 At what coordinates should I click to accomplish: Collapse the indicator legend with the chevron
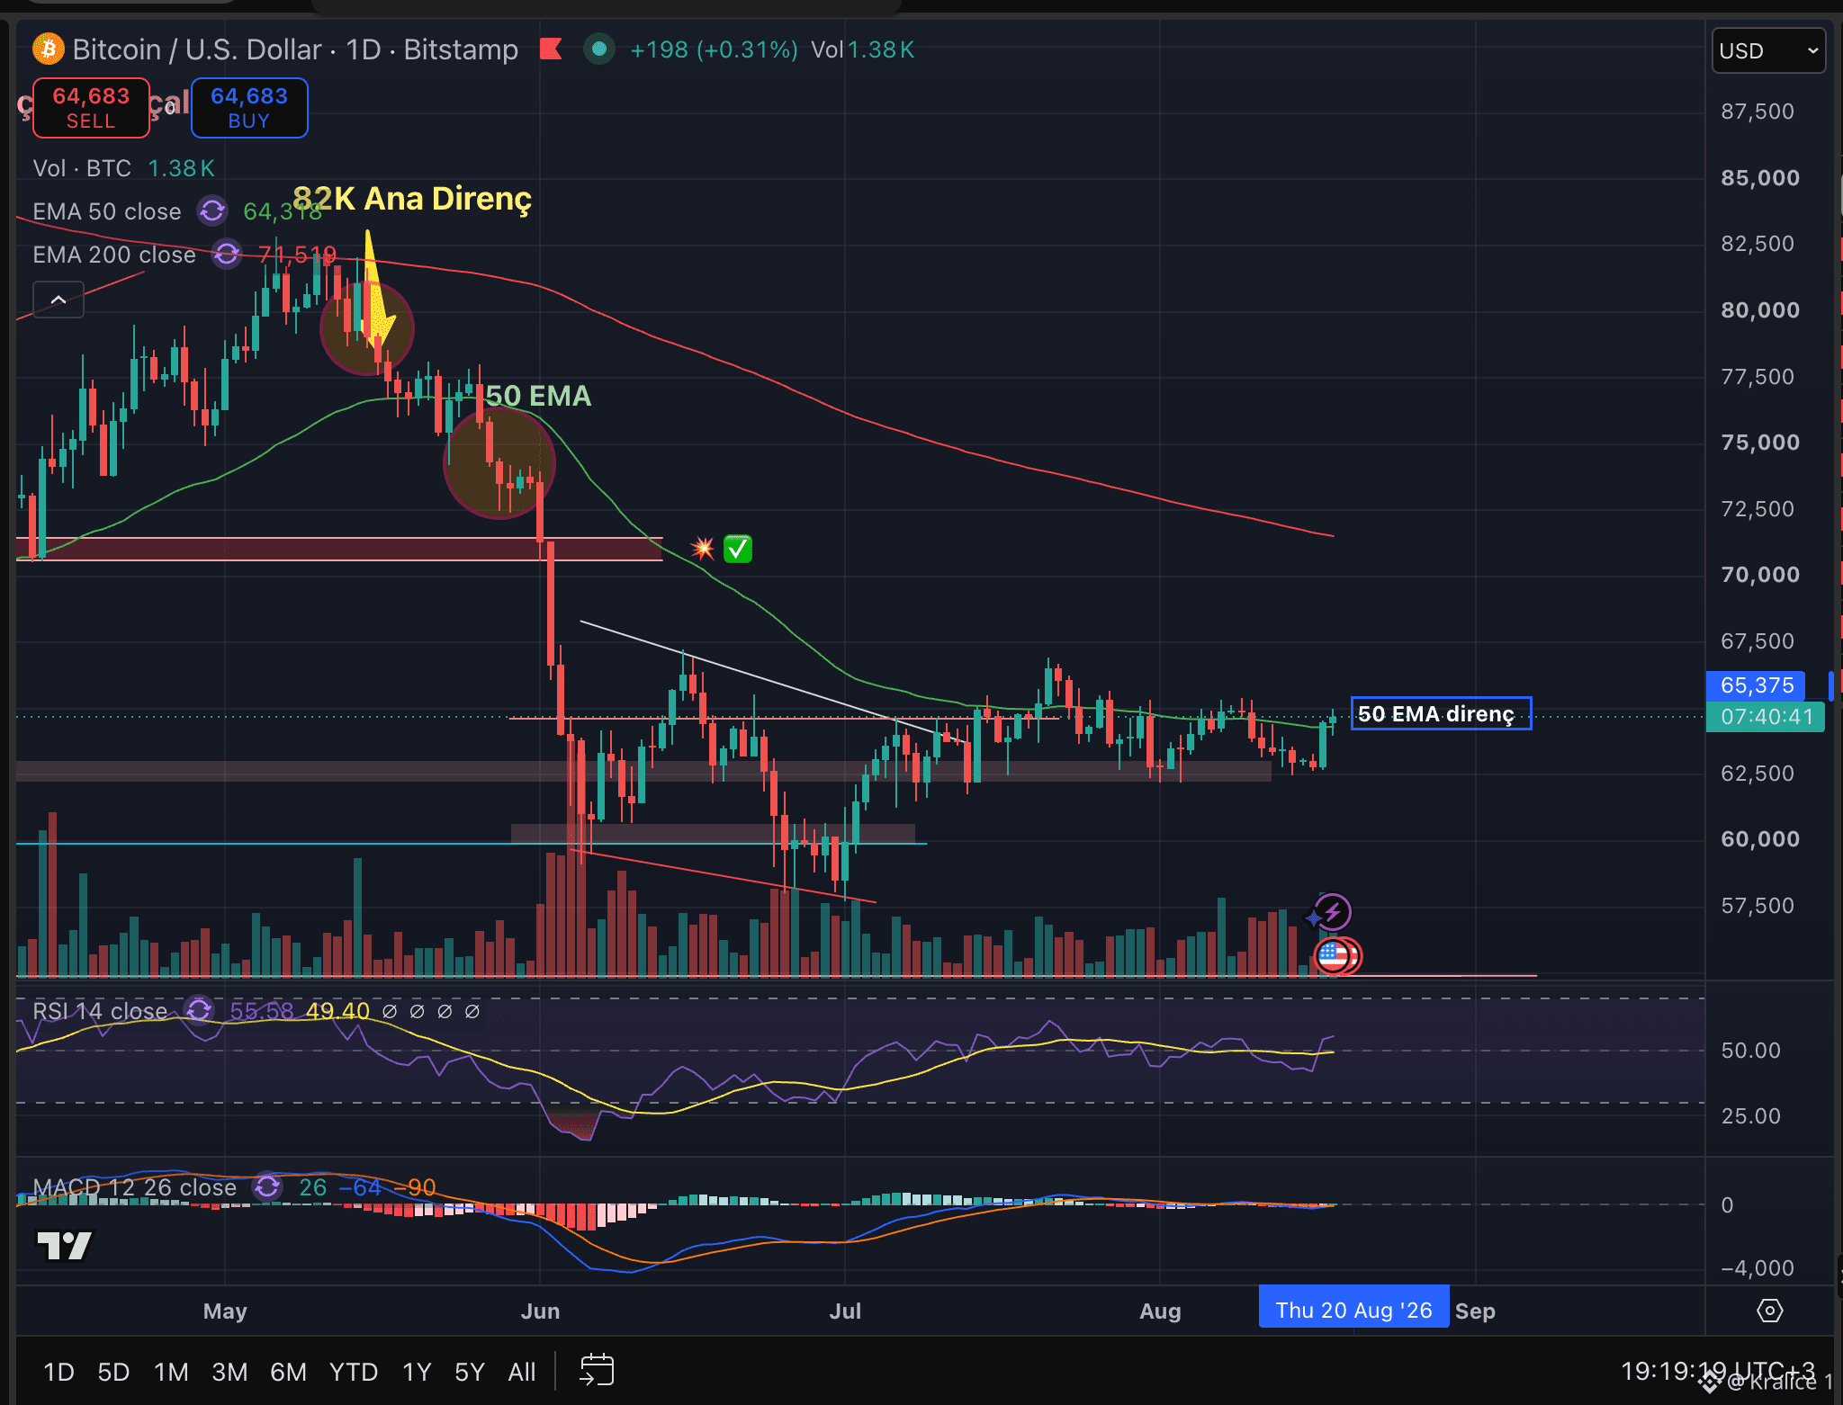(58, 300)
